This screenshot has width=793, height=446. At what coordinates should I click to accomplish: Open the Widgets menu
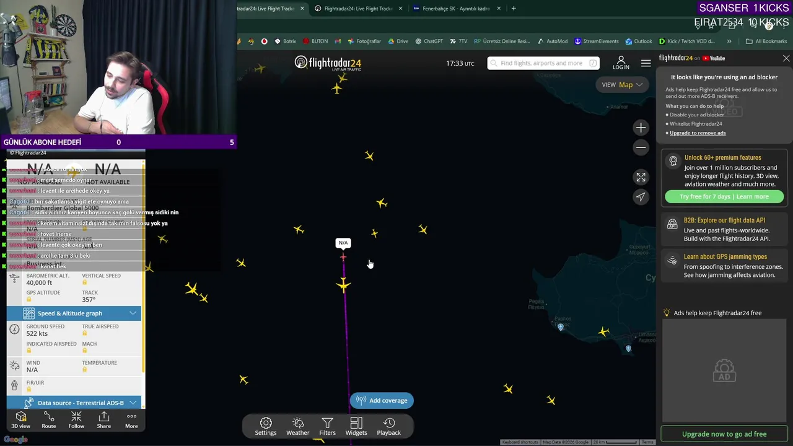[356, 426]
